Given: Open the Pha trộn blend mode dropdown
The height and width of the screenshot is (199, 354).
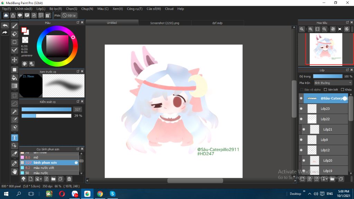Looking at the screenshot, I should tap(333, 83).
